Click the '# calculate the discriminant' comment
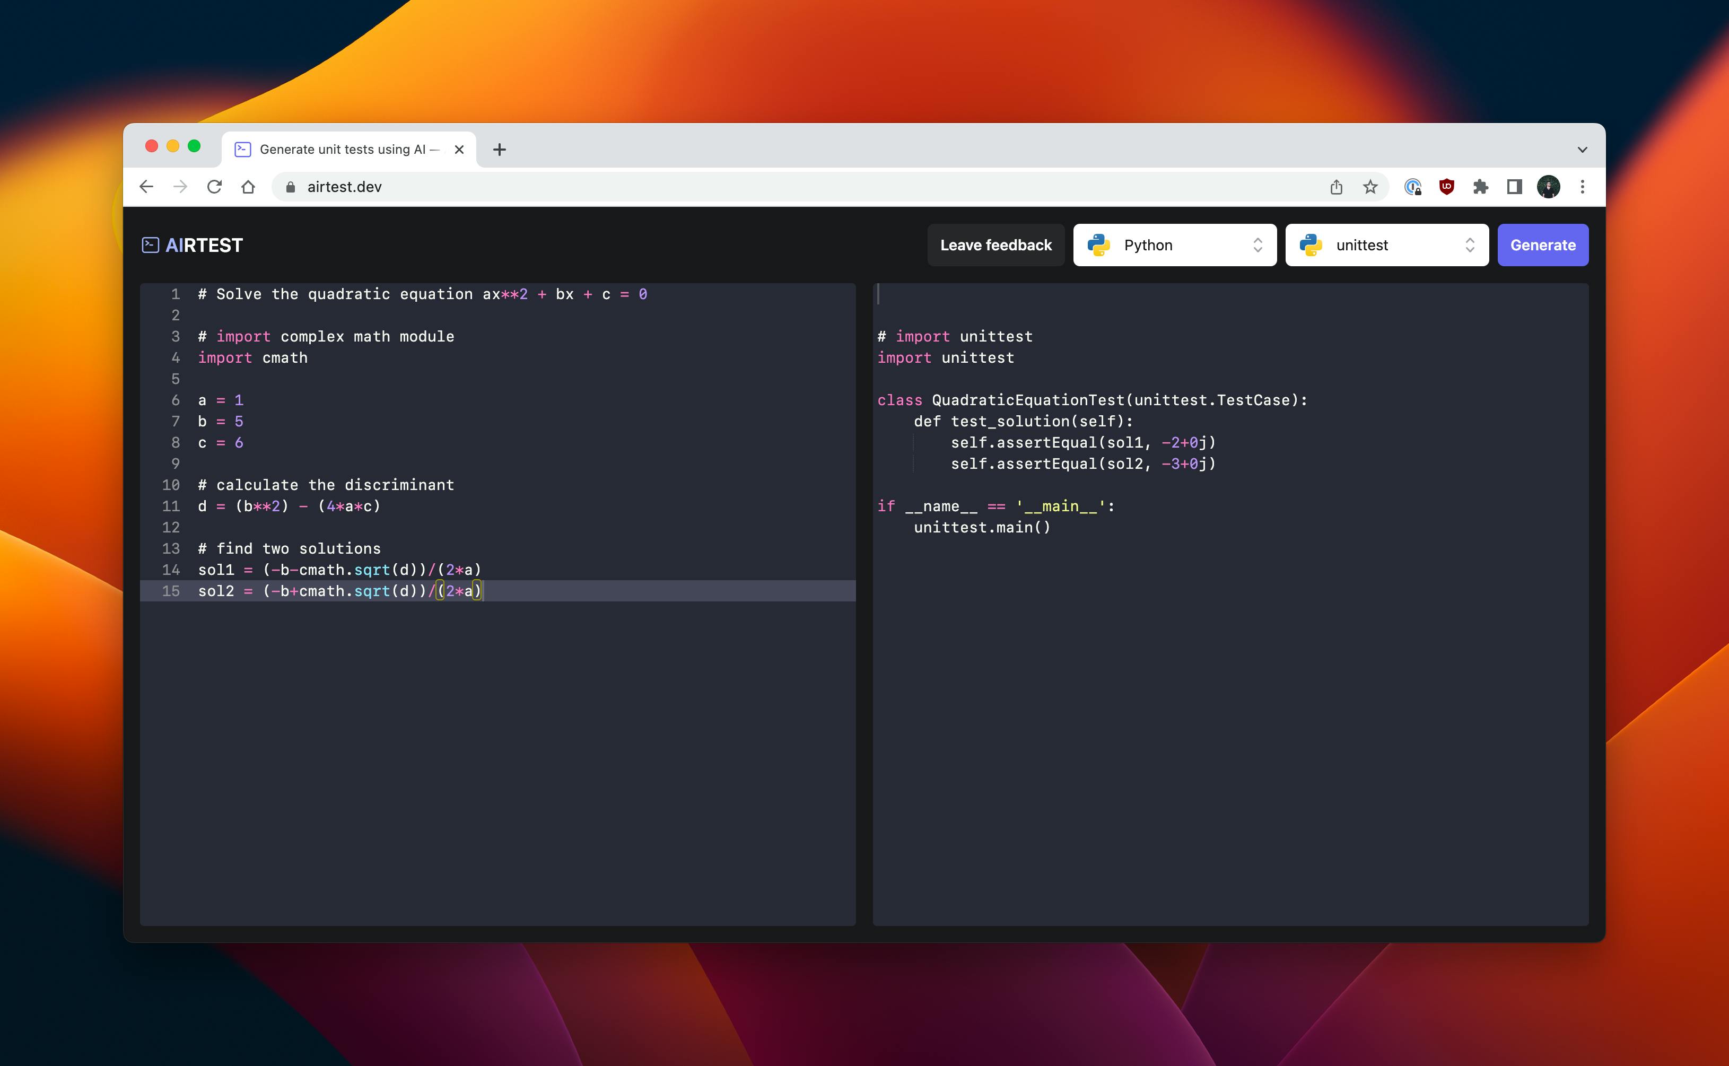The width and height of the screenshot is (1729, 1066). 326,485
